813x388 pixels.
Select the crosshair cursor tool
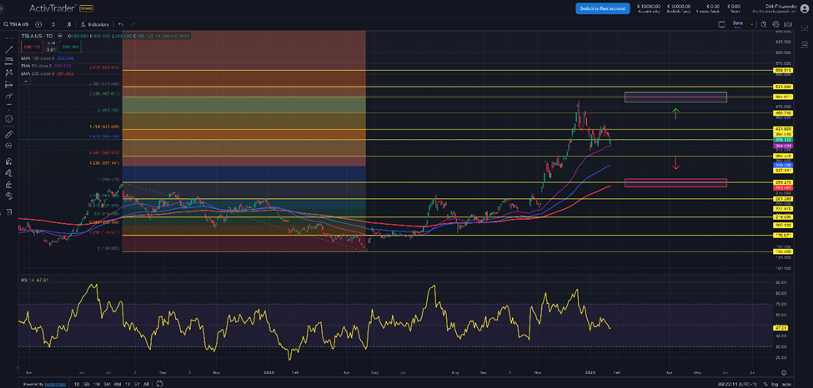8,37
